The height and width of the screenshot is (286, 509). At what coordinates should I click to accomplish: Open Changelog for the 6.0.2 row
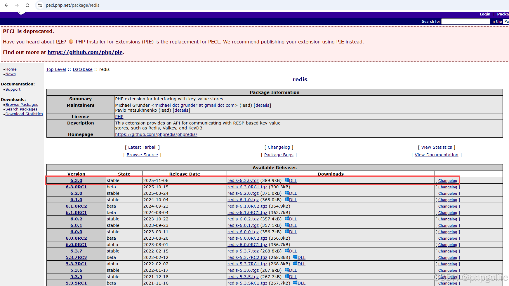[x=448, y=219]
